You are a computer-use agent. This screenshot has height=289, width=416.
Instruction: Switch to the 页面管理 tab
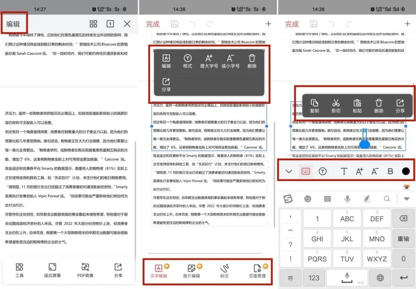pos(257,271)
